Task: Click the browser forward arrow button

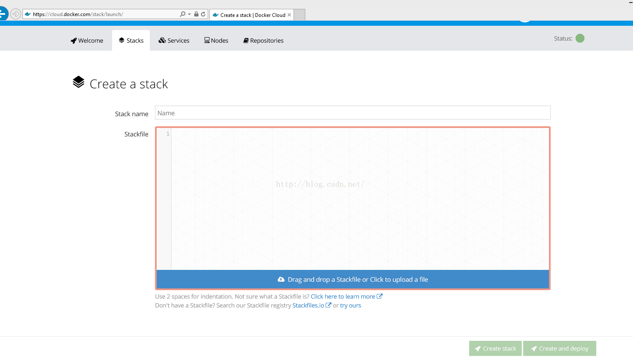Action: pyautogui.click(x=16, y=14)
